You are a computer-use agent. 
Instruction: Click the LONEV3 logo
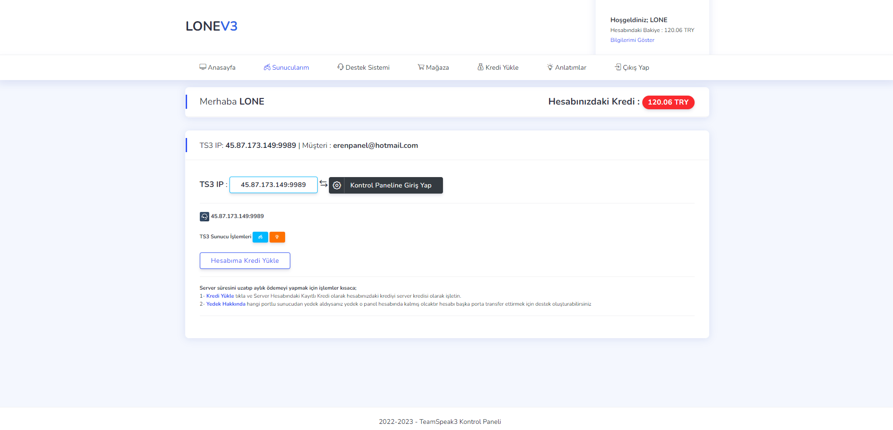211,26
